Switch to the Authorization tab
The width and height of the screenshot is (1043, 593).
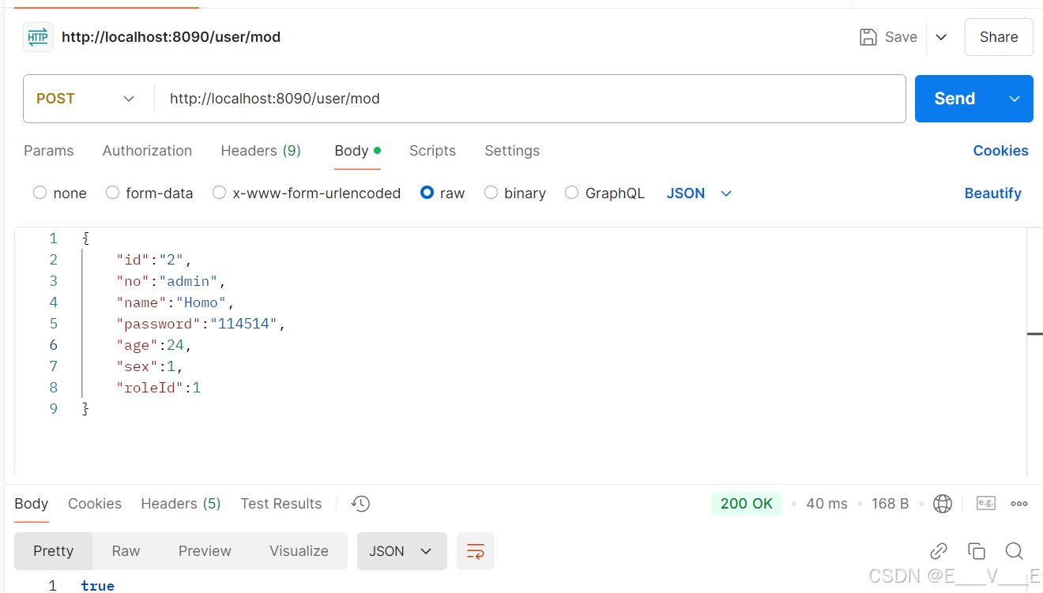[147, 151]
